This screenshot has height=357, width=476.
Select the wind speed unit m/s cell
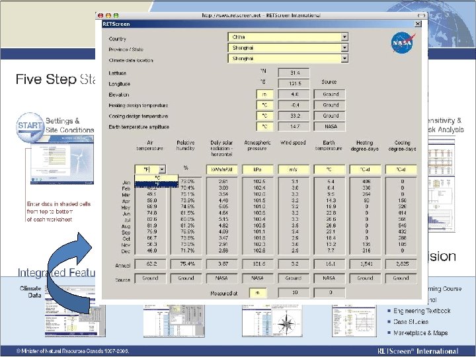tap(294, 169)
